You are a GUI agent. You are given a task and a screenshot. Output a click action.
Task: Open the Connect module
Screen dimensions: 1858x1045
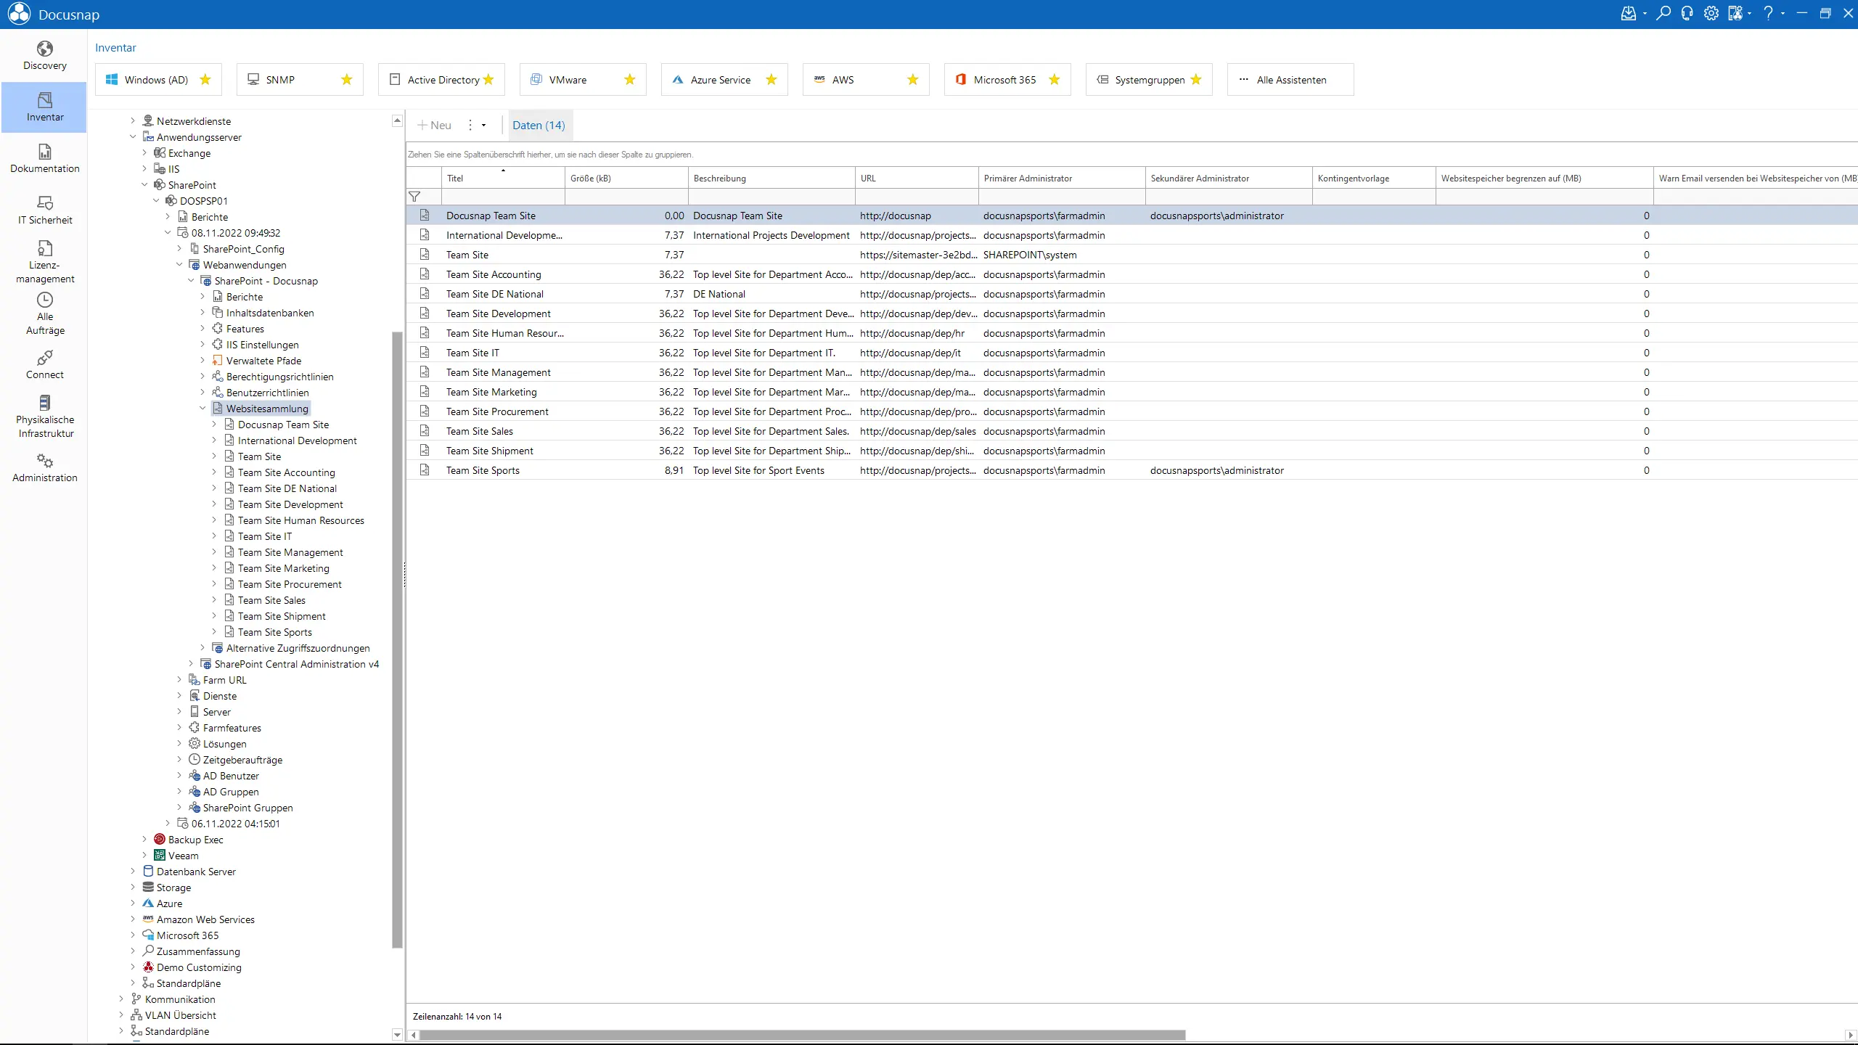tap(44, 364)
